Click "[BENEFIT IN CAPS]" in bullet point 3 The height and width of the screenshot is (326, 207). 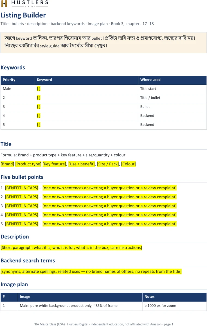click(22, 206)
